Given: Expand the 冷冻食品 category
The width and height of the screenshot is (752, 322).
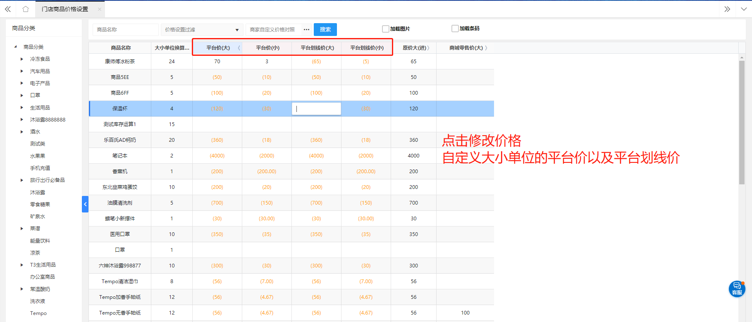Looking at the screenshot, I should tap(22, 59).
